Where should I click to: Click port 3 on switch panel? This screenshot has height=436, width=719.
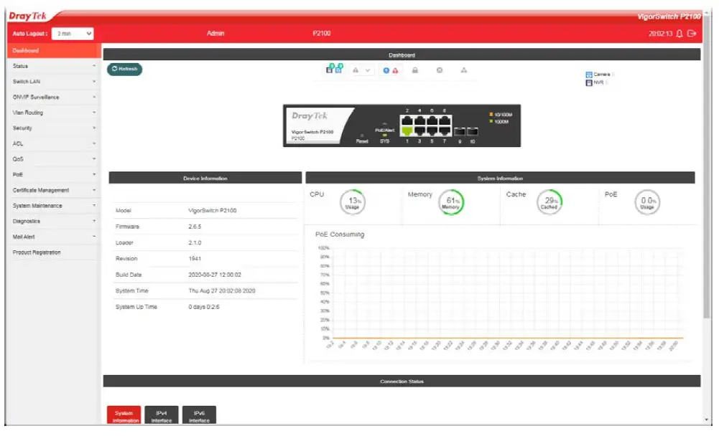[x=419, y=131]
